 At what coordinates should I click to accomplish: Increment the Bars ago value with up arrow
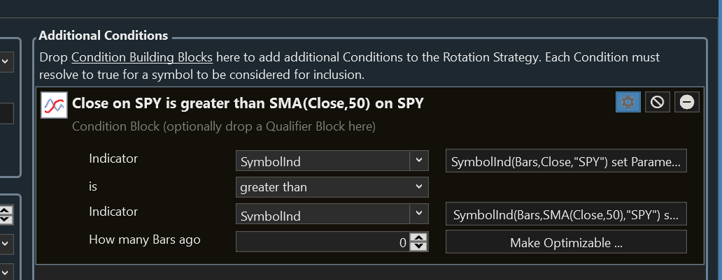418,238
